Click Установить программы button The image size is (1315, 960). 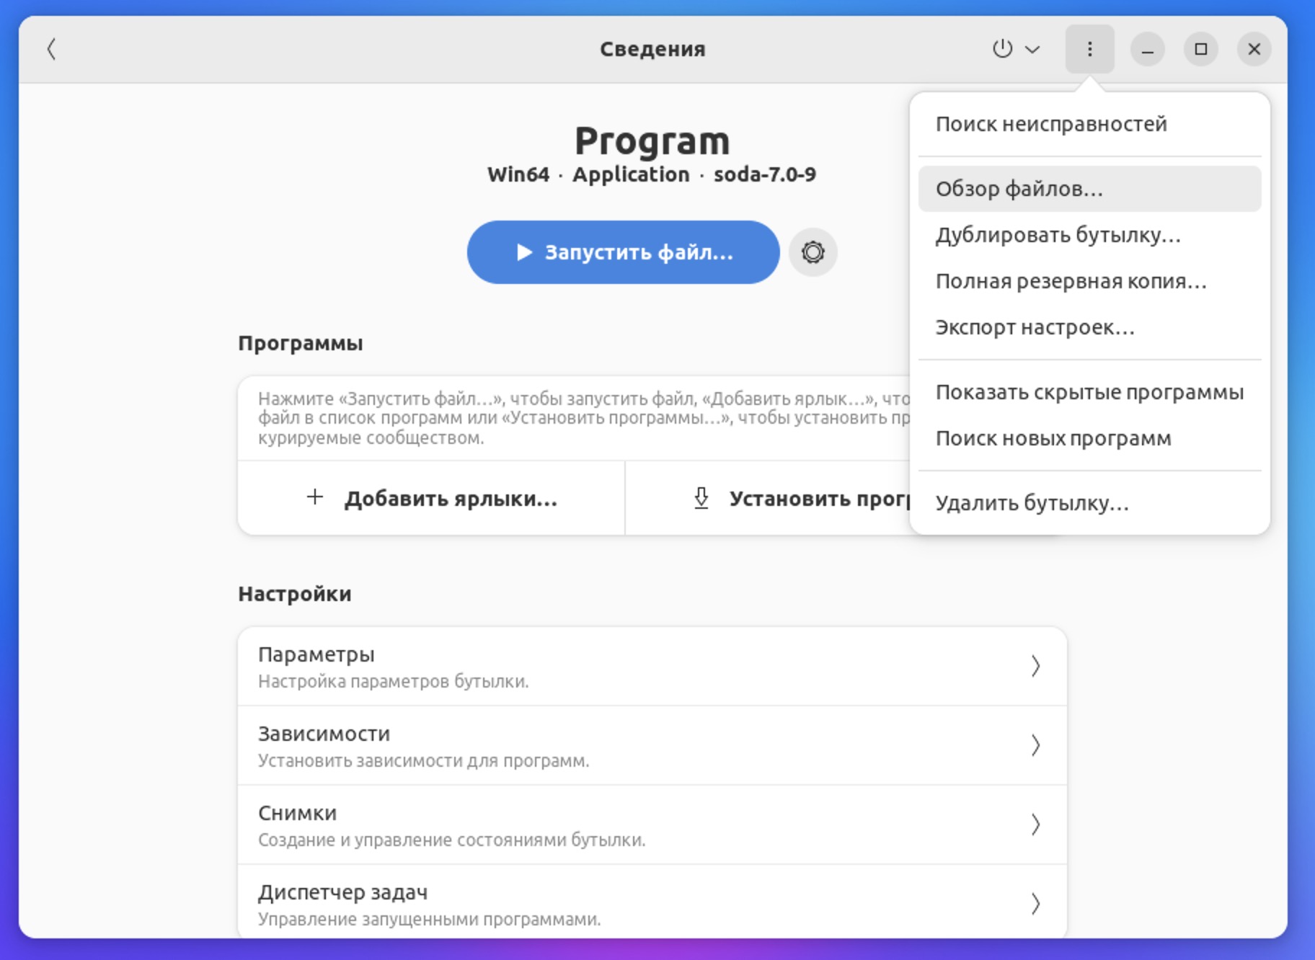tap(769, 498)
